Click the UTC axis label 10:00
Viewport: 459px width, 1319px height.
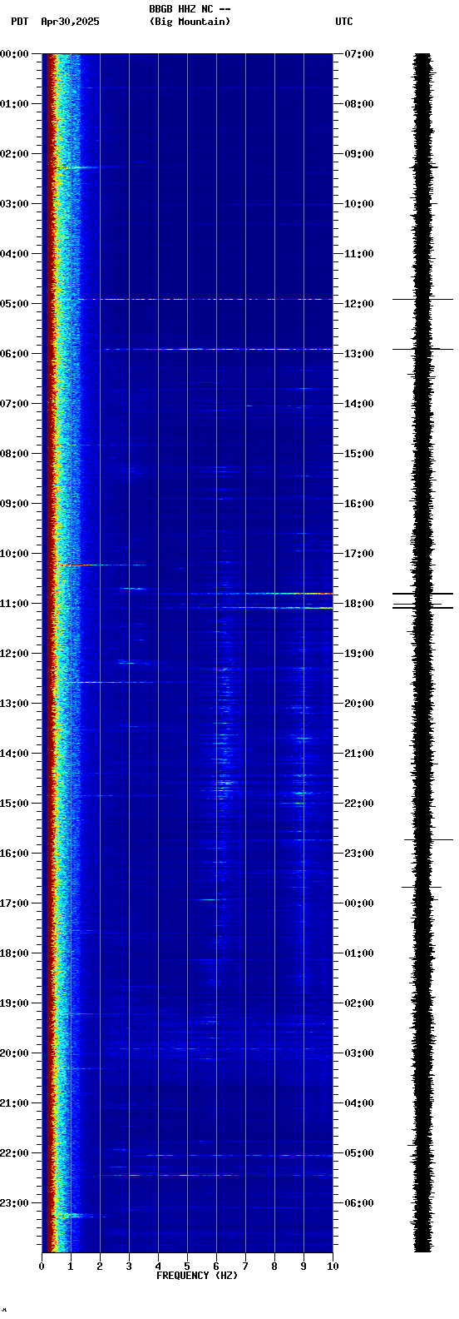(x=359, y=204)
